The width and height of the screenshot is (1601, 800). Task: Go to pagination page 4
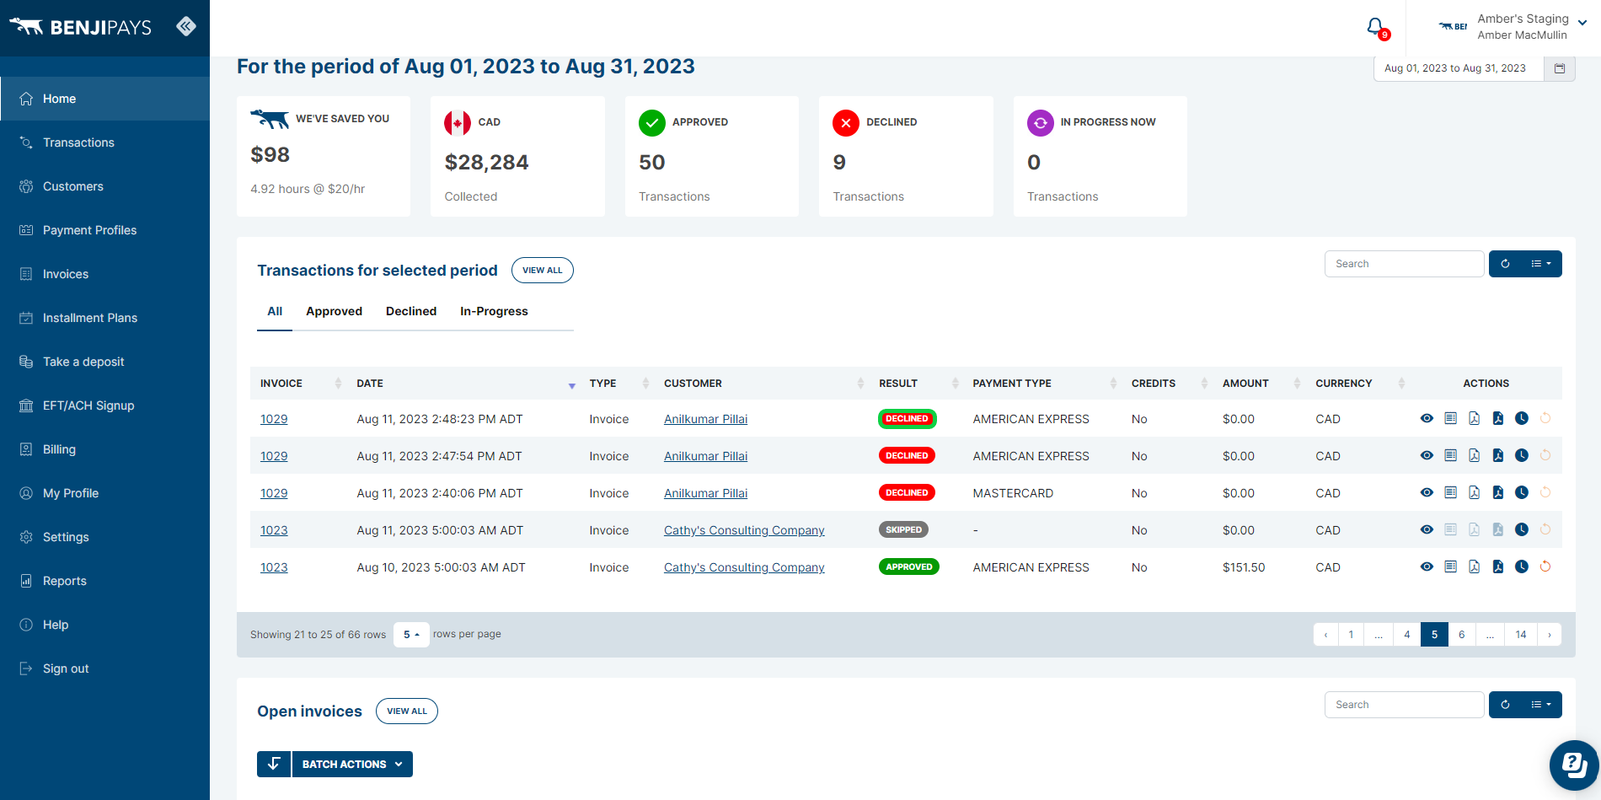1406,635
